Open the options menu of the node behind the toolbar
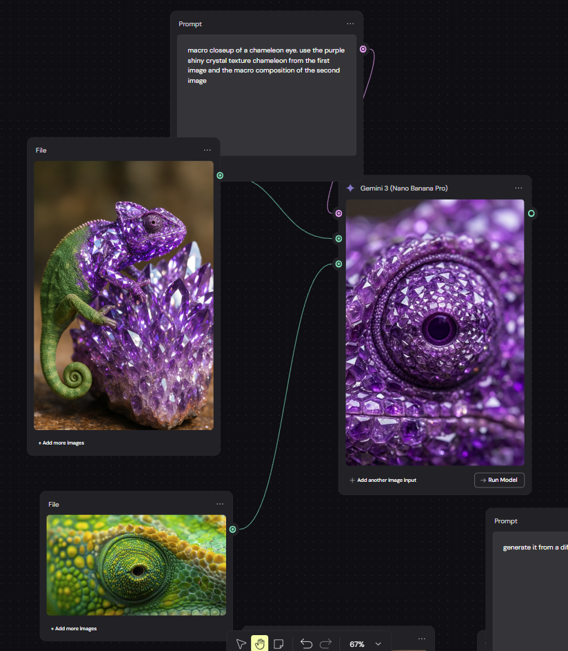This screenshot has height=651, width=568. pos(422,639)
